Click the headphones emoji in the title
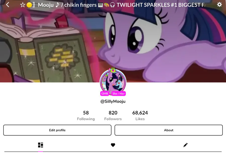The image size is (226, 154). (x=112, y=5)
